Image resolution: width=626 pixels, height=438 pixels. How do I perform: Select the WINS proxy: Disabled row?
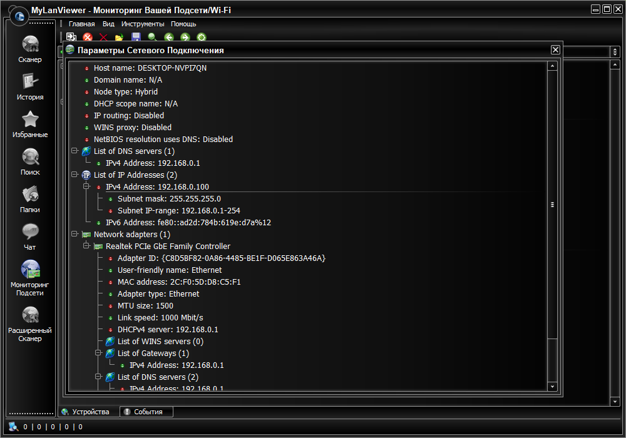(133, 128)
